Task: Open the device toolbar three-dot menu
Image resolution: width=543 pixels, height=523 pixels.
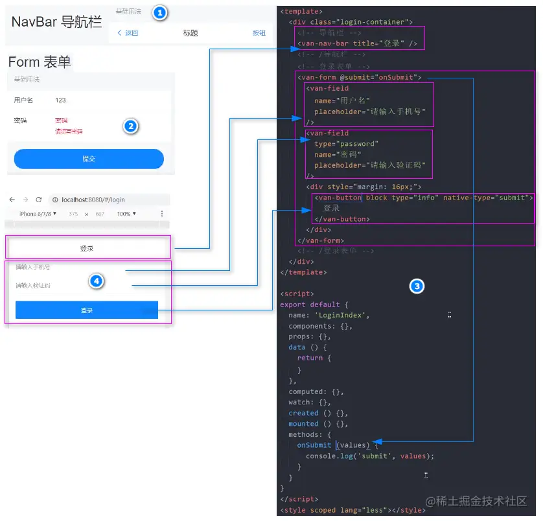Action: pyautogui.click(x=162, y=214)
